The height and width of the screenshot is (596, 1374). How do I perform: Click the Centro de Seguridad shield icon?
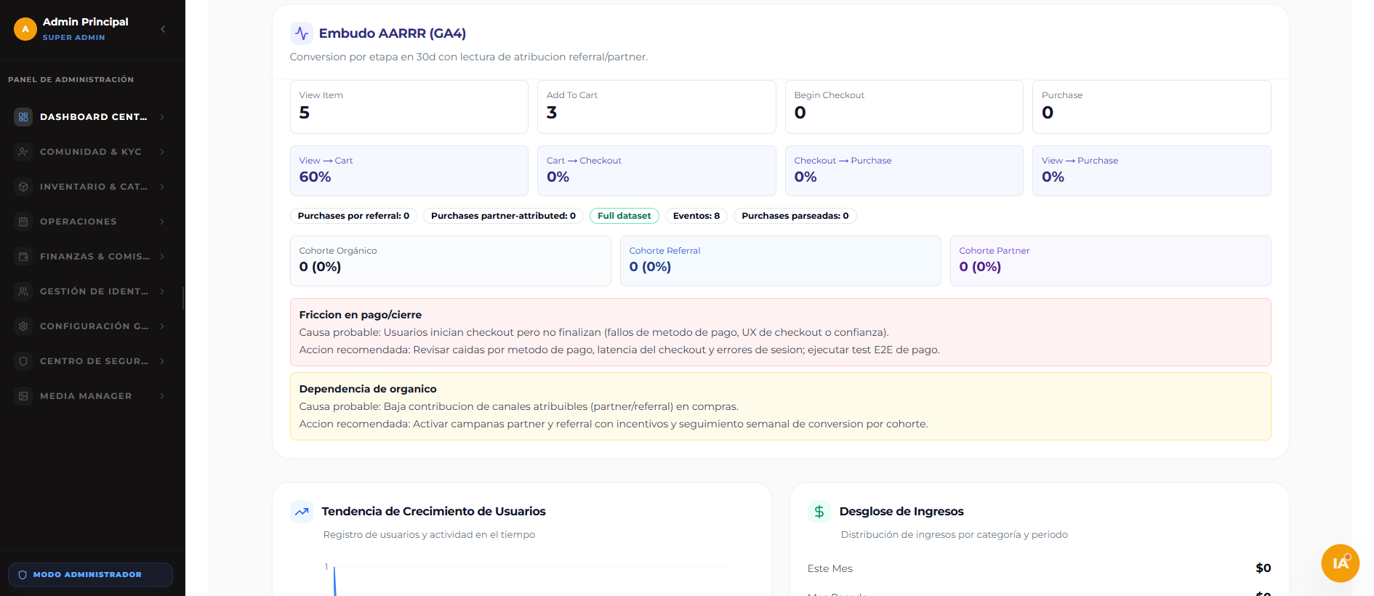point(23,361)
